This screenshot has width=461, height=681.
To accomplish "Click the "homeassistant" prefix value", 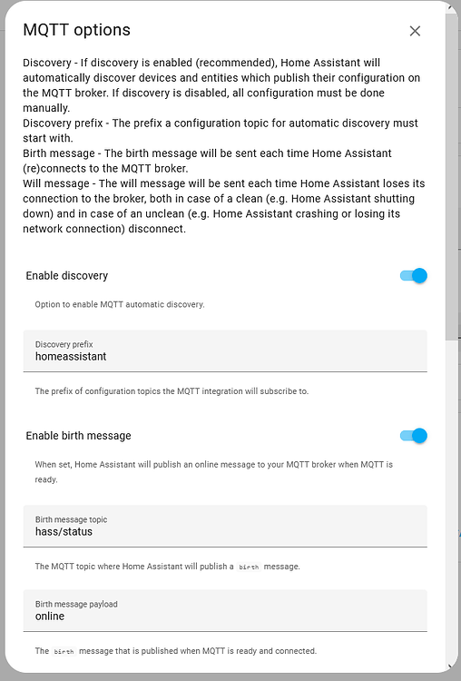I will pos(71,357).
